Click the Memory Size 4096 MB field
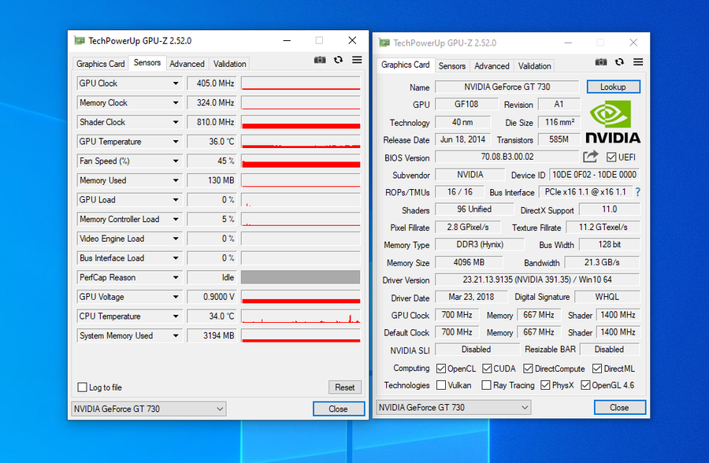 click(469, 262)
